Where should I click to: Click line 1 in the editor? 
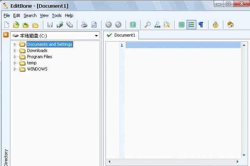click(x=183, y=45)
